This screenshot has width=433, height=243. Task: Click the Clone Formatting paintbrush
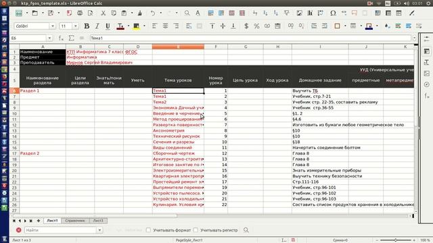(x=140, y=13)
